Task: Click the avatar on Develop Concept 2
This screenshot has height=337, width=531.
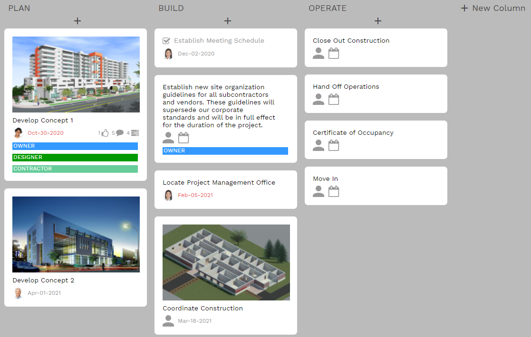Action: 18,293
